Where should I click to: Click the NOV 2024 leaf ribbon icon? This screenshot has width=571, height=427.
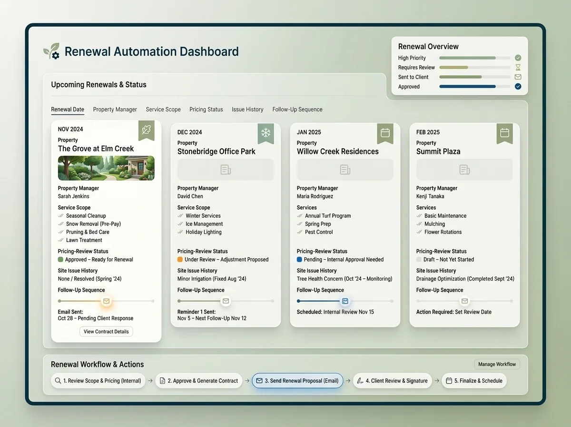(x=146, y=129)
